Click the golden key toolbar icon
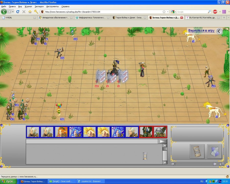The image size is (230, 184). click(36, 11)
